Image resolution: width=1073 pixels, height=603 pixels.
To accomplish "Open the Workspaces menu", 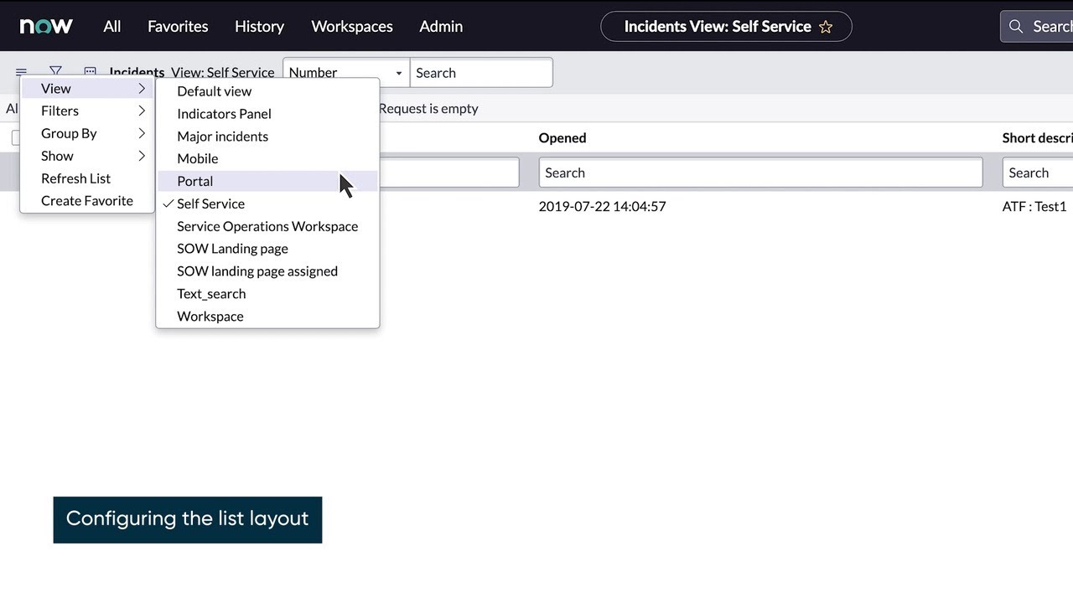I will tap(352, 26).
